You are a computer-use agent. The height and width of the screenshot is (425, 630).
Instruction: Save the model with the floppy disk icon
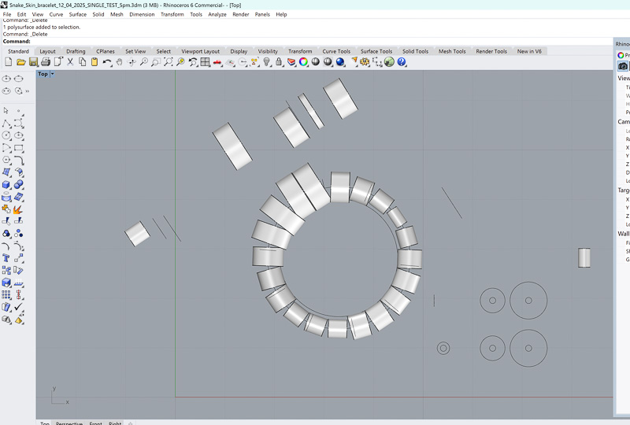(x=33, y=62)
